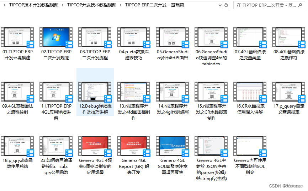Click file name text Genero 4GL Report (GR) 報表开发

(x=134, y=166)
